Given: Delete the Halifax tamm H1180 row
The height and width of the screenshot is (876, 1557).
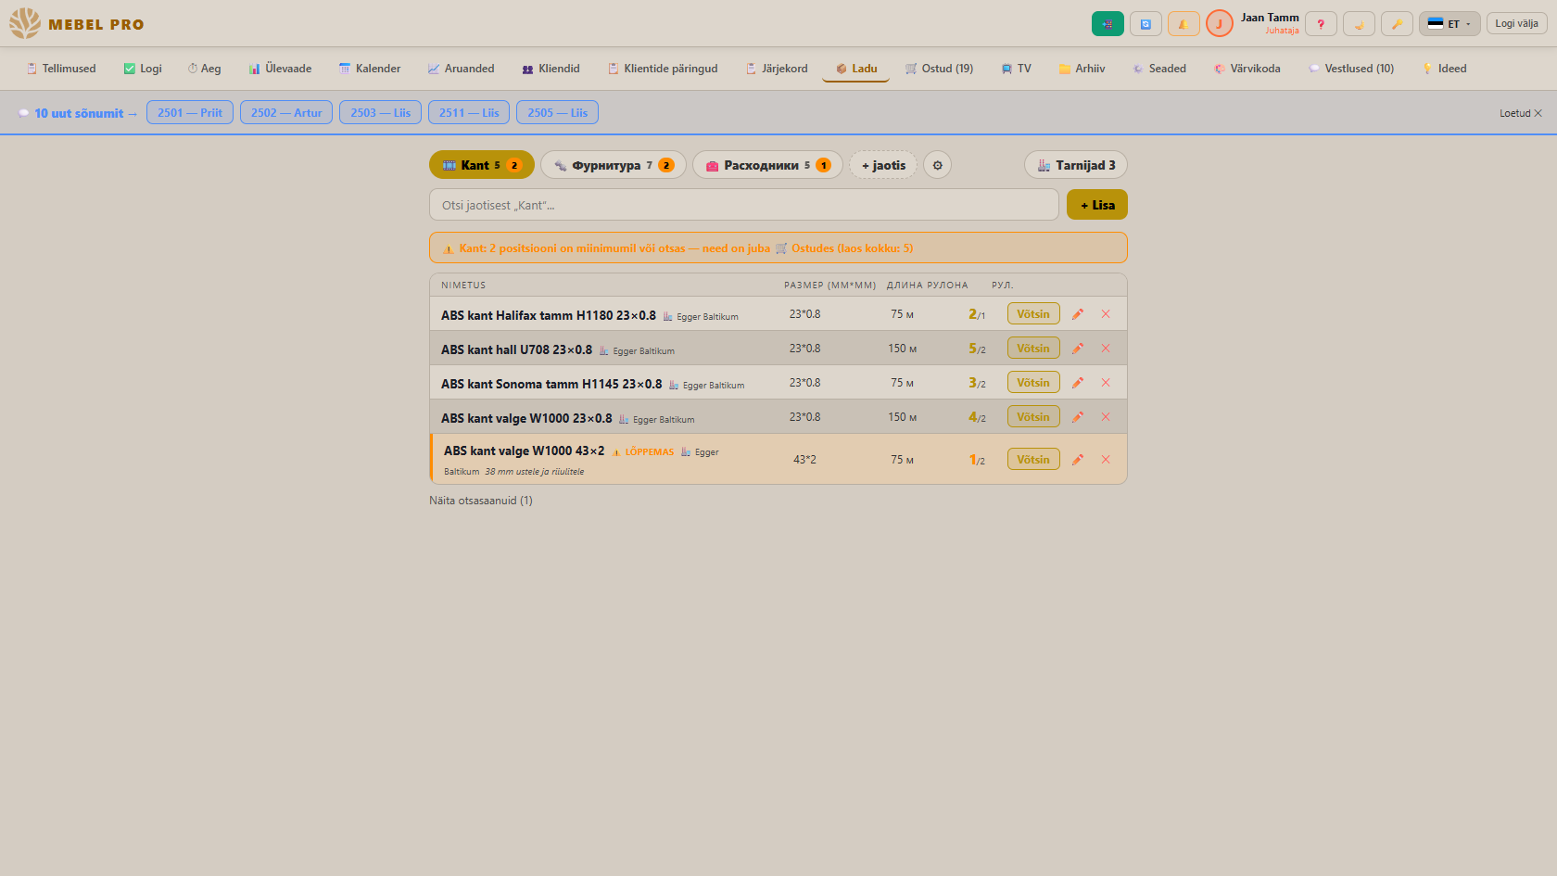Looking at the screenshot, I should click(1106, 314).
